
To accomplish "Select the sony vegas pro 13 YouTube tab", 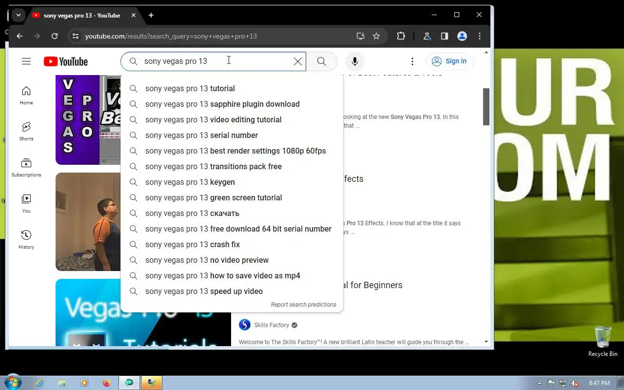I will tap(82, 16).
